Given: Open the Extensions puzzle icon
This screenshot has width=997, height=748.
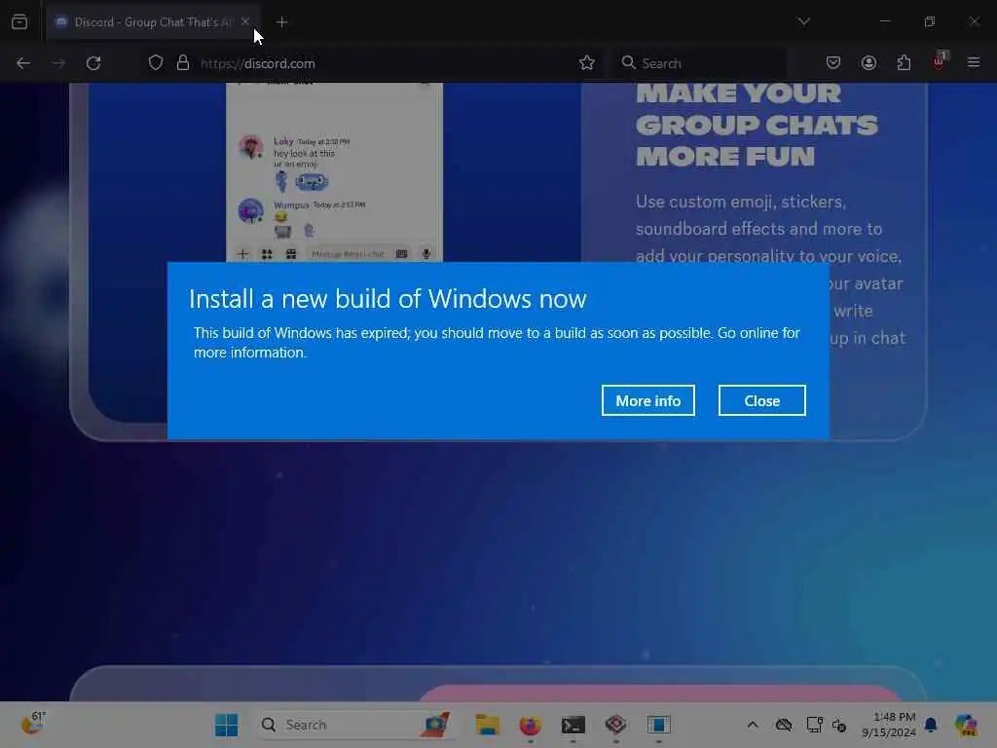Looking at the screenshot, I should coord(904,62).
